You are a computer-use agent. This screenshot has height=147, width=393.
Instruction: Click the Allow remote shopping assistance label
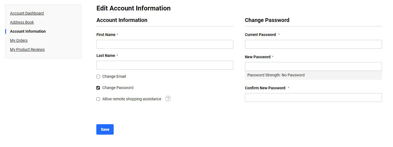(x=132, y=99)
